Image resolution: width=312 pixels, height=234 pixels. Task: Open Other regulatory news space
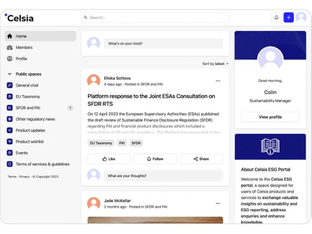pyautogui.click(x=41, y=119)
